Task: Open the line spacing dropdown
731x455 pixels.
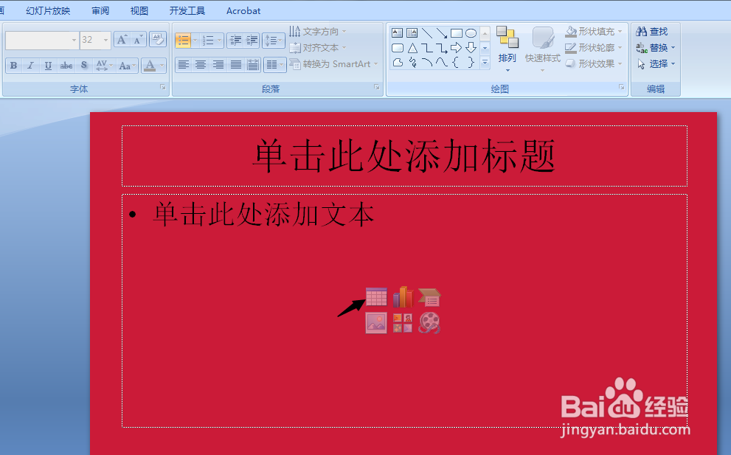Action: tap(274, 40)
